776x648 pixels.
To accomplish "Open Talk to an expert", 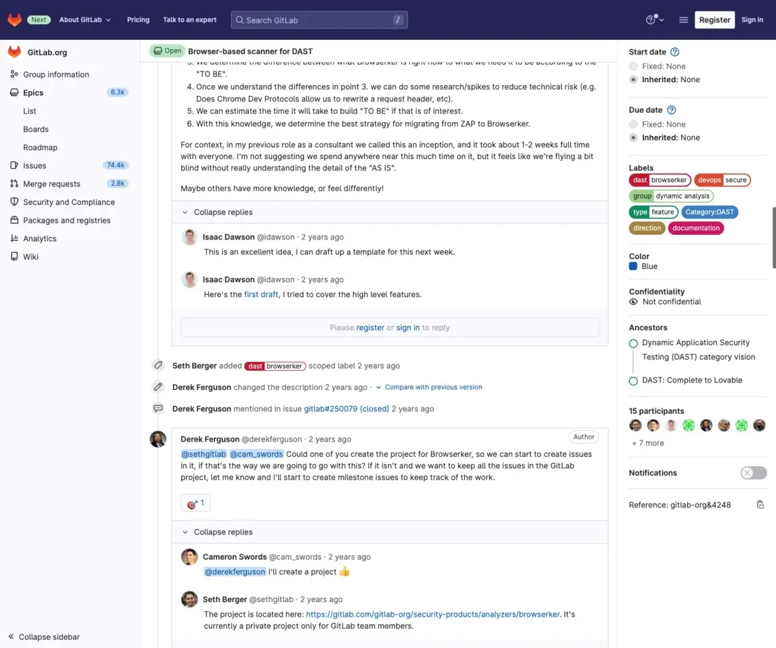I will (x=190, y=20).
